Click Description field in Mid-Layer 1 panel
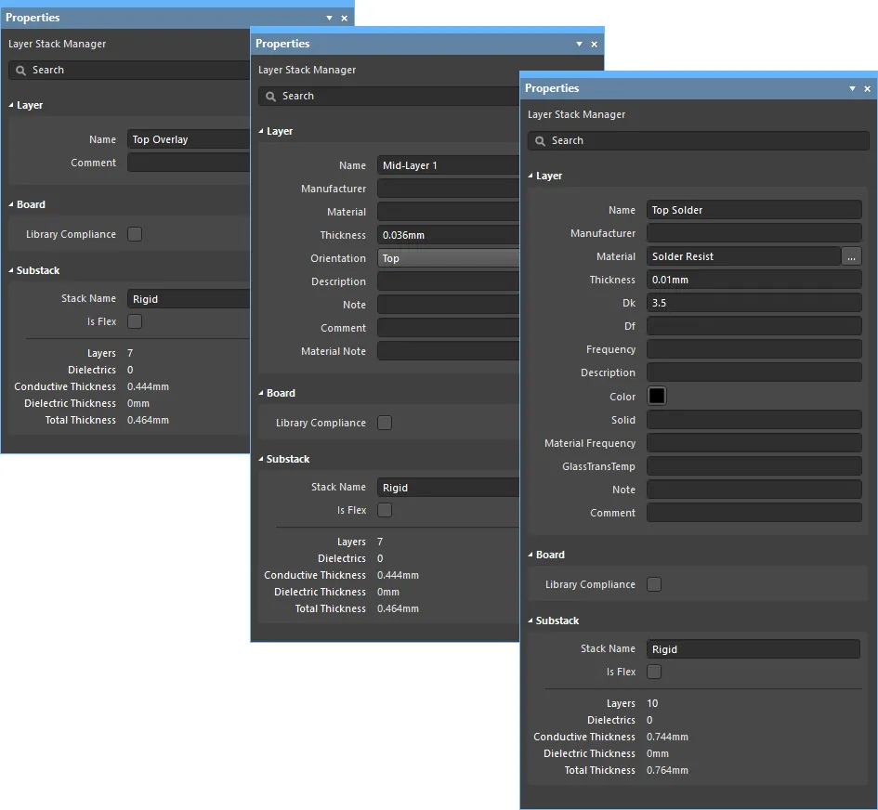878x810 pixels. coord(449,281)
